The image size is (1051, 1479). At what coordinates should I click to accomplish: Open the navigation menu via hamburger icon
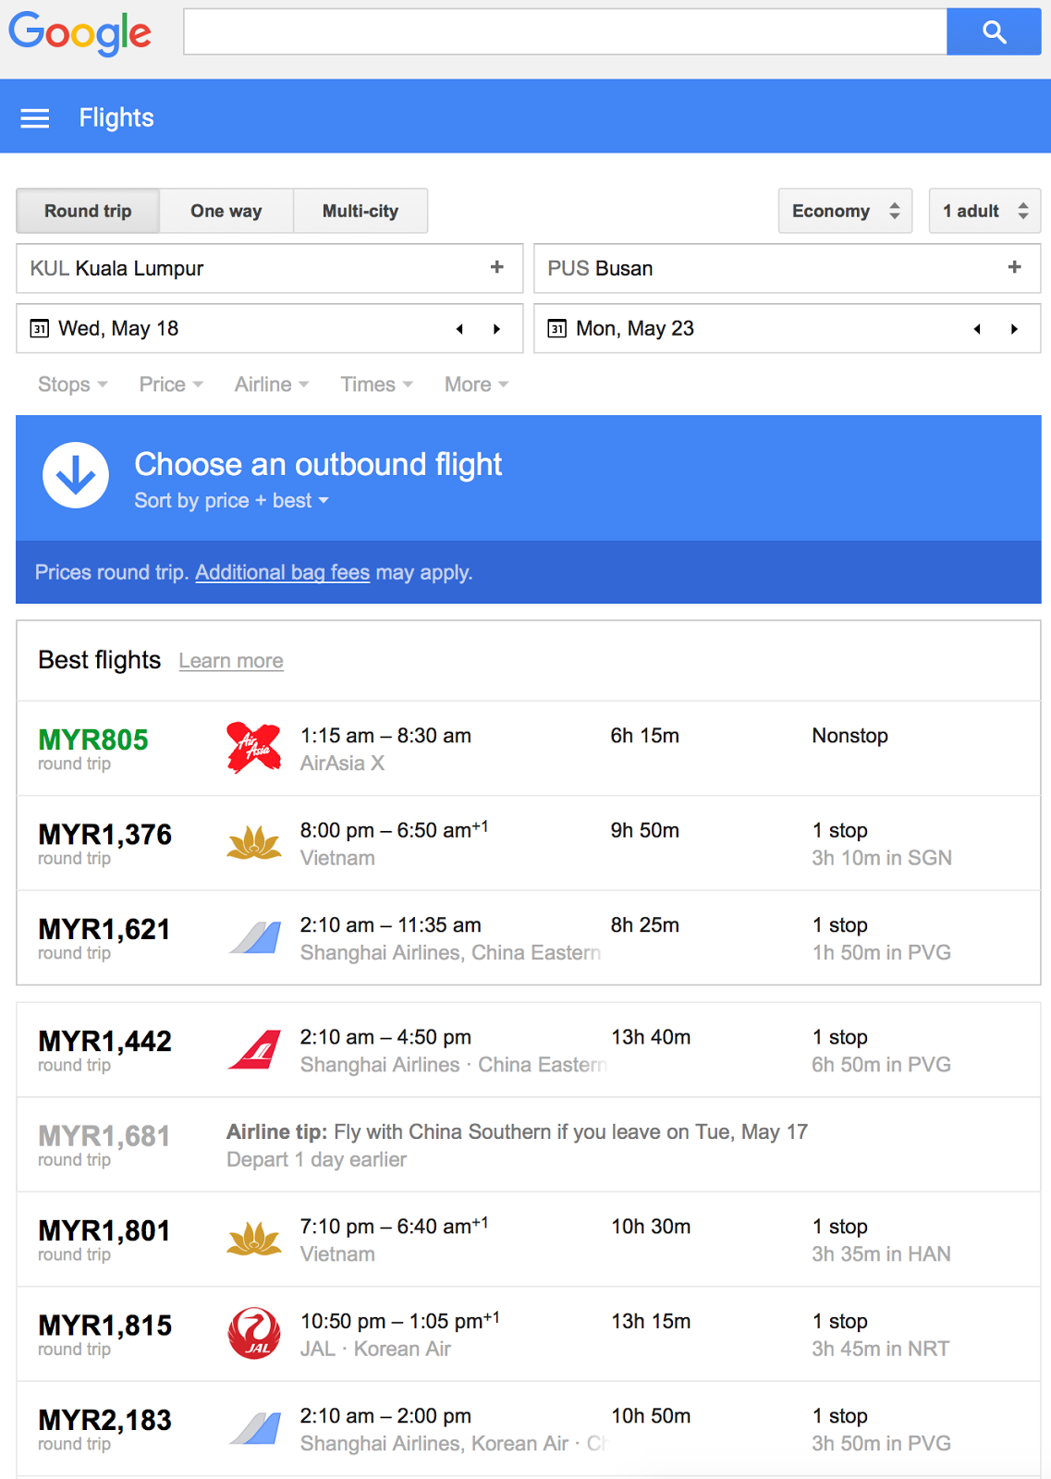34,117
